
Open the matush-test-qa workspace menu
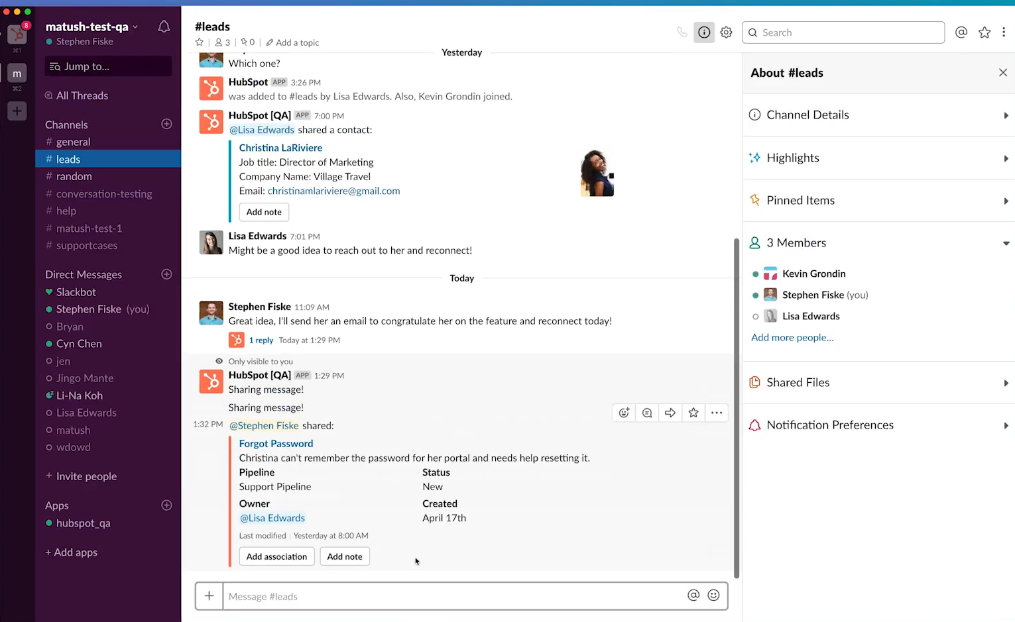pos(91,26)
